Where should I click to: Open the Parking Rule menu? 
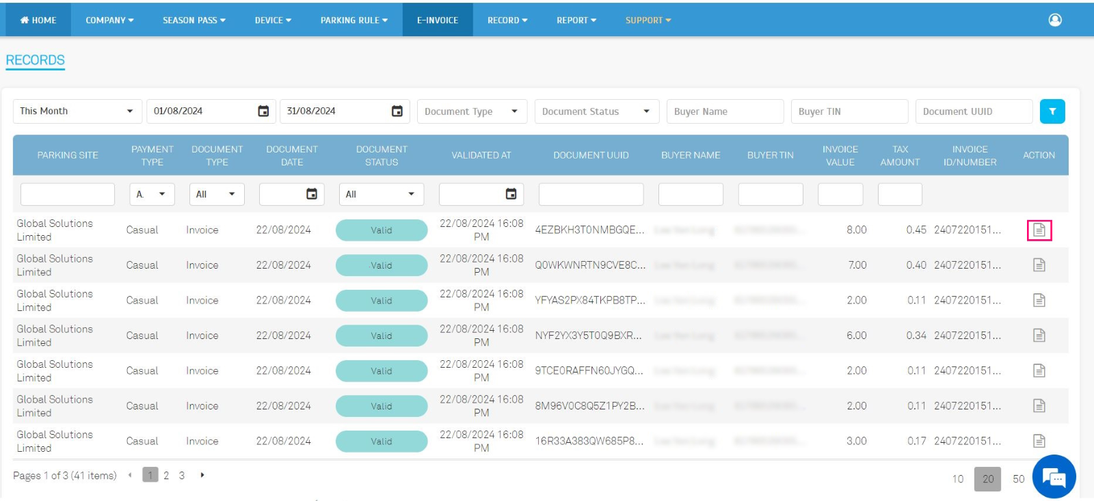[353, 21]
